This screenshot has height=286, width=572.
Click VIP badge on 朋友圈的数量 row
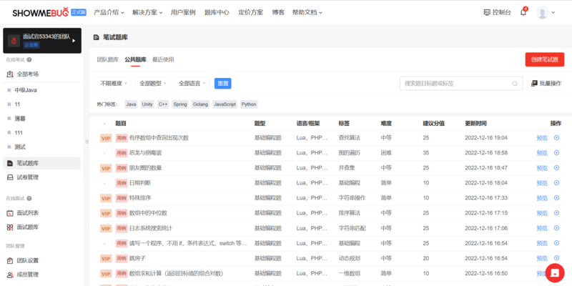[x=106, y=168]
